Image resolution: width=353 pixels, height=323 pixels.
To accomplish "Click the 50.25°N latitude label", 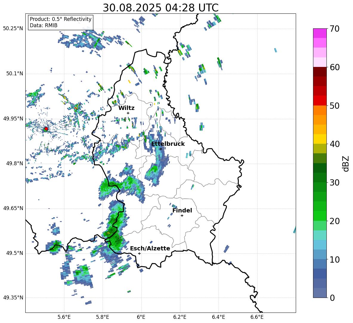I will coord(13,29).
